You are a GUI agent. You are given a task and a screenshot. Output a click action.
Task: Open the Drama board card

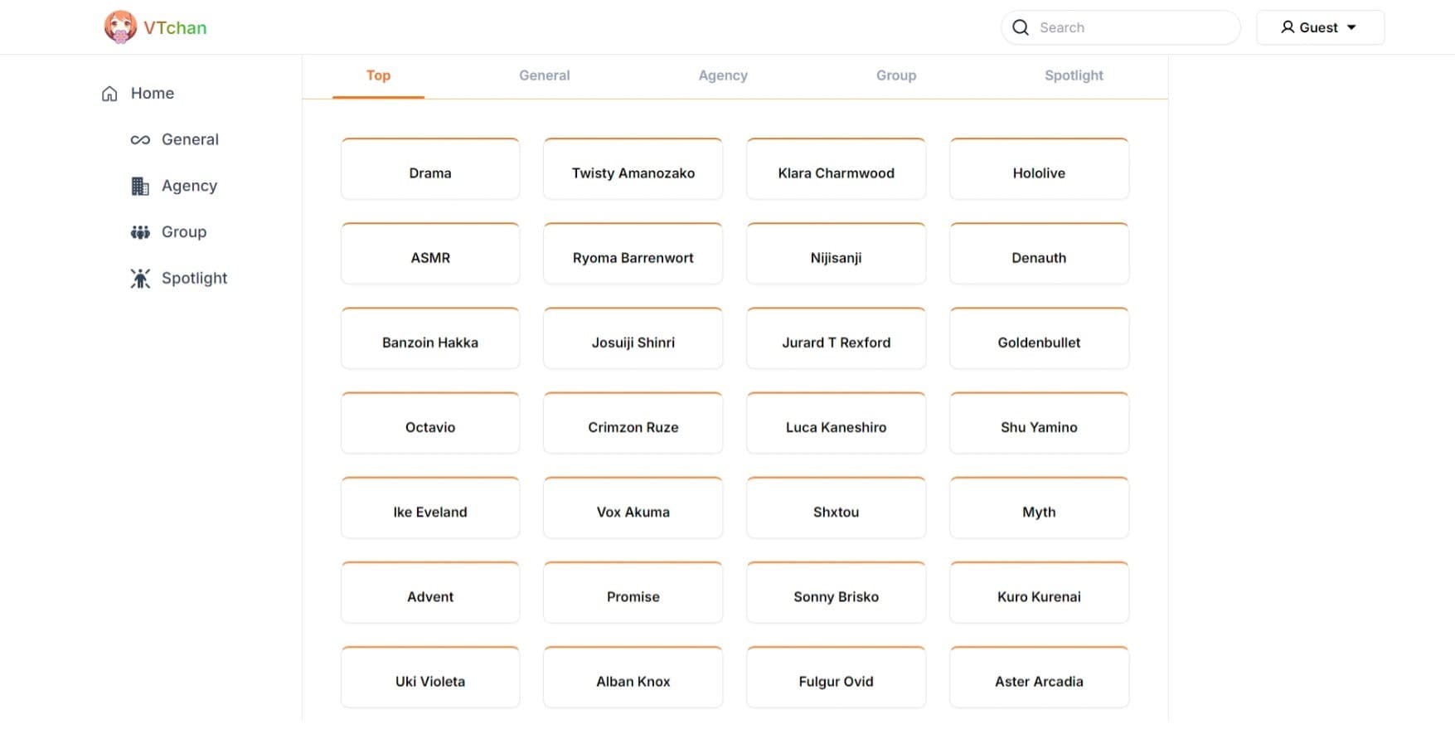coord(430,169)
